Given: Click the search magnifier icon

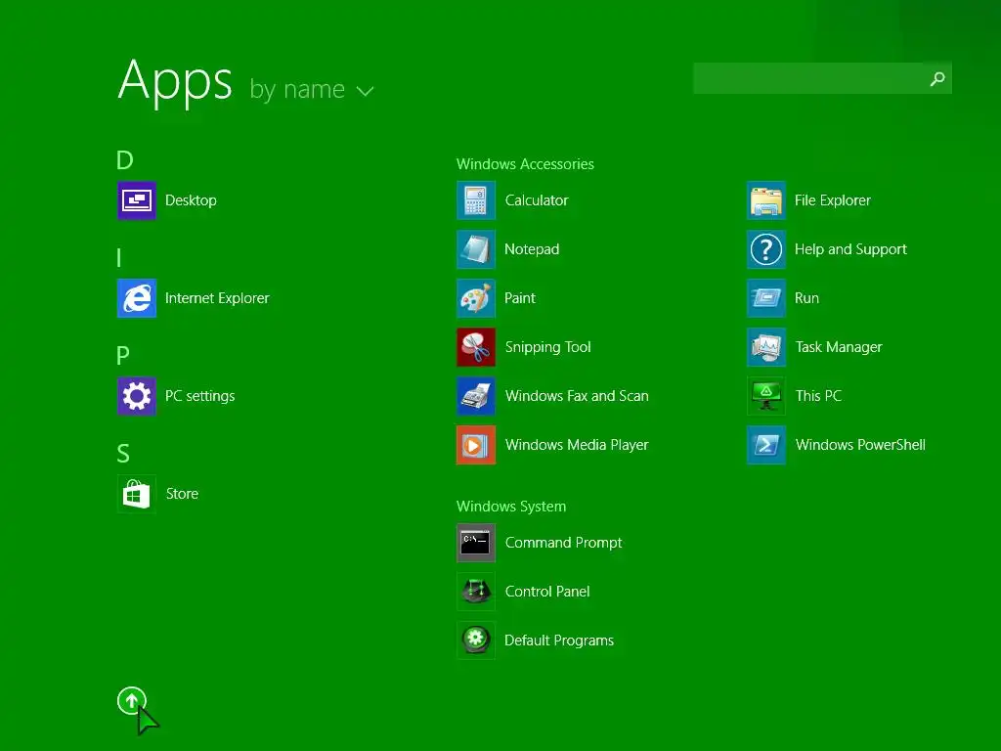Looking at the screenshot, I should 937,78.
